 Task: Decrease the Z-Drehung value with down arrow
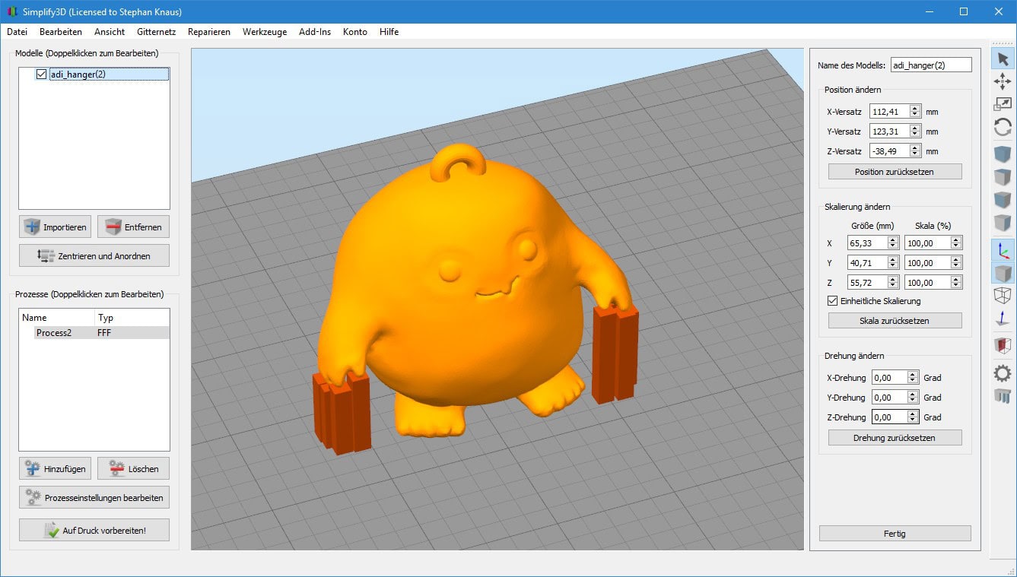(x=914, y=420)
